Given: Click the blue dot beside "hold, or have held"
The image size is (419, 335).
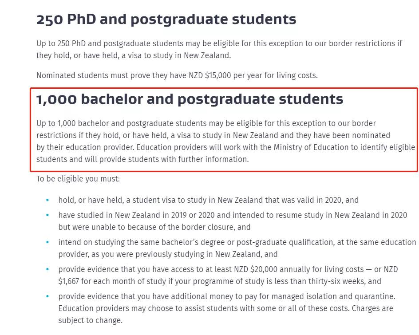Looking at the screenshot, I should (x=47, y=200).
